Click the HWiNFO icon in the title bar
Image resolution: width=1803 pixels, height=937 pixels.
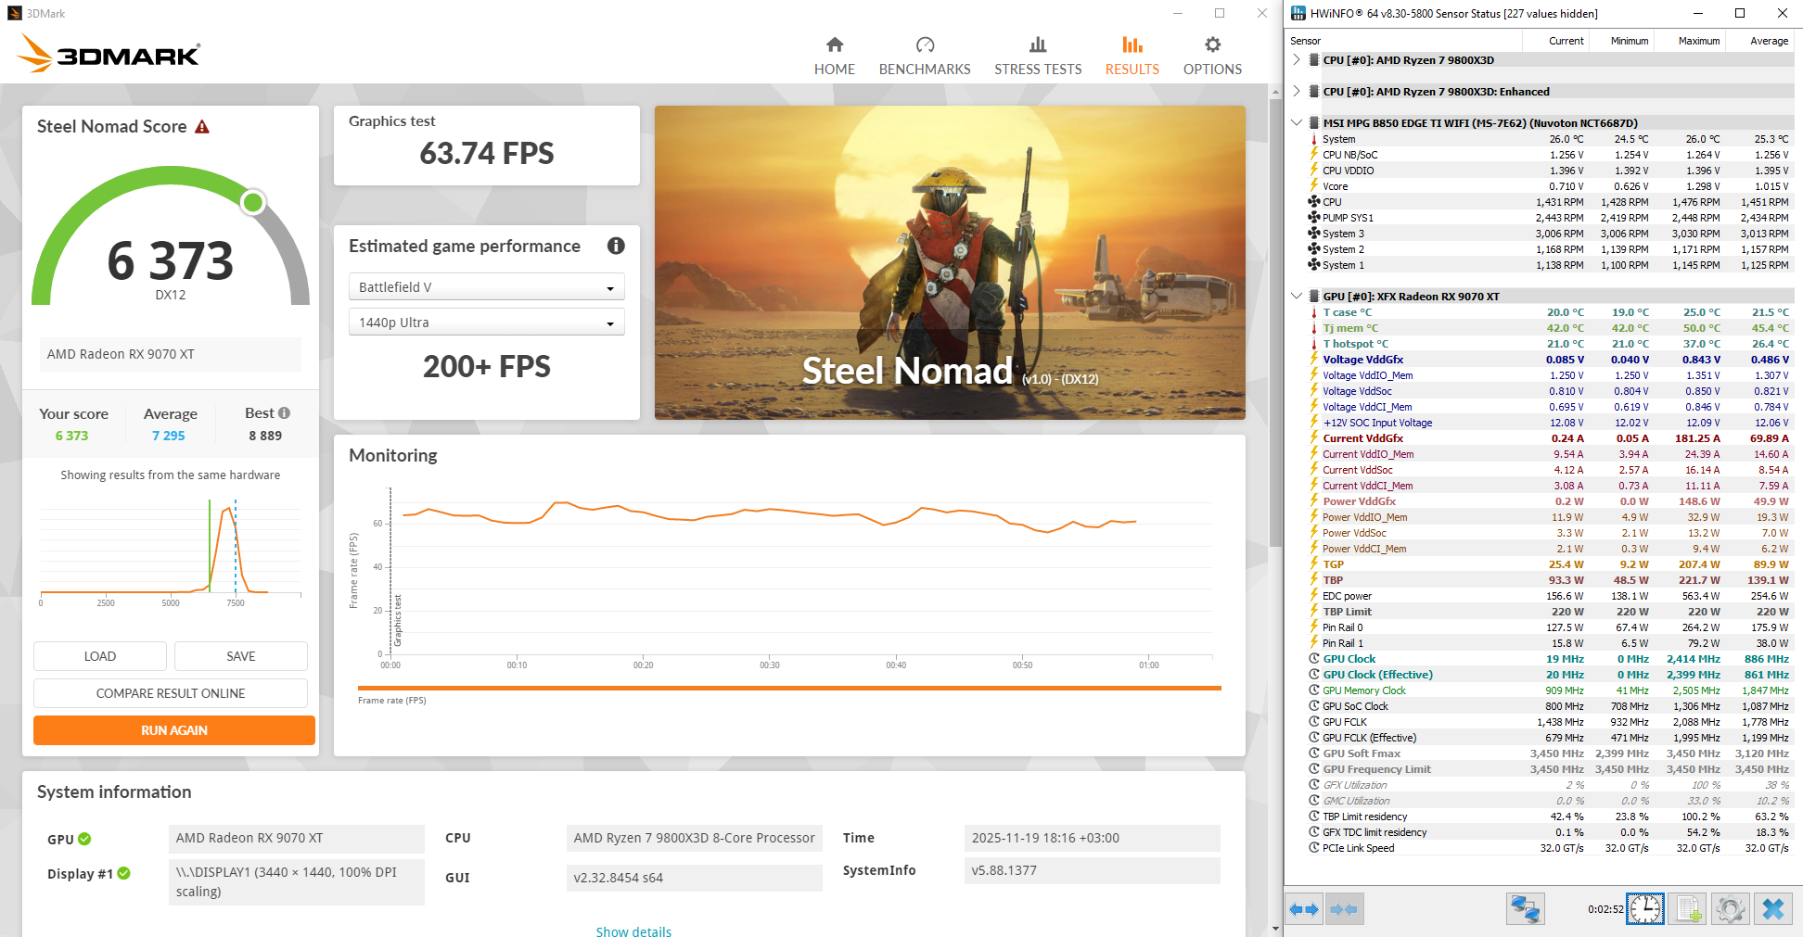tap(1298, 13)
